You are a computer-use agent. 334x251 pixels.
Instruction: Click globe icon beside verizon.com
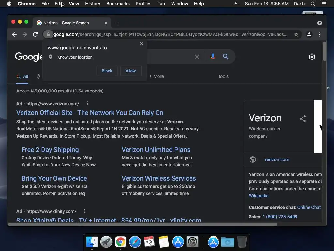click(253, 159)
